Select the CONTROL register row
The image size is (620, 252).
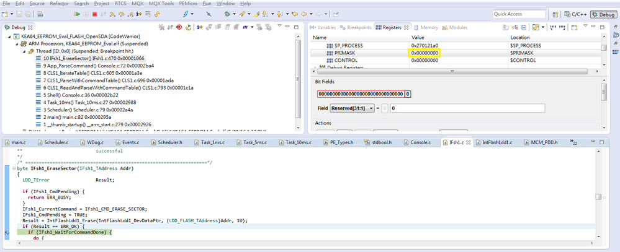[x=455, y=60]
